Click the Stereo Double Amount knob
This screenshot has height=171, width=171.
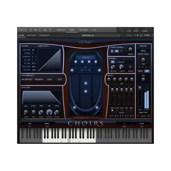coord(130,50)
